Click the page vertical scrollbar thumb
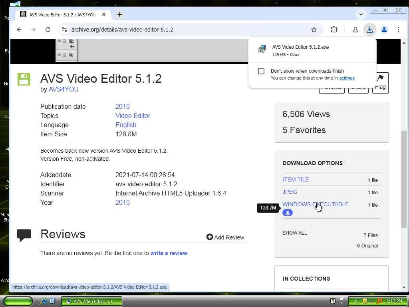The image size is (409, 307). [x=404, y=179]
